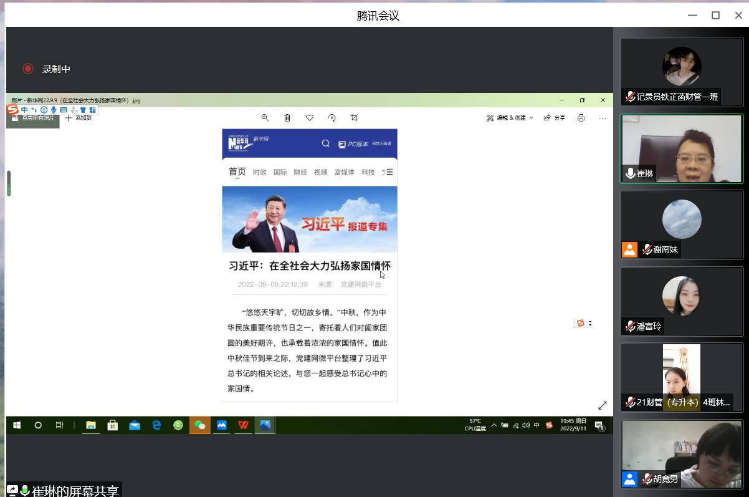Select the 财经 tab
749x497 pixels.
pyautogui.click(x=300, y=172)
